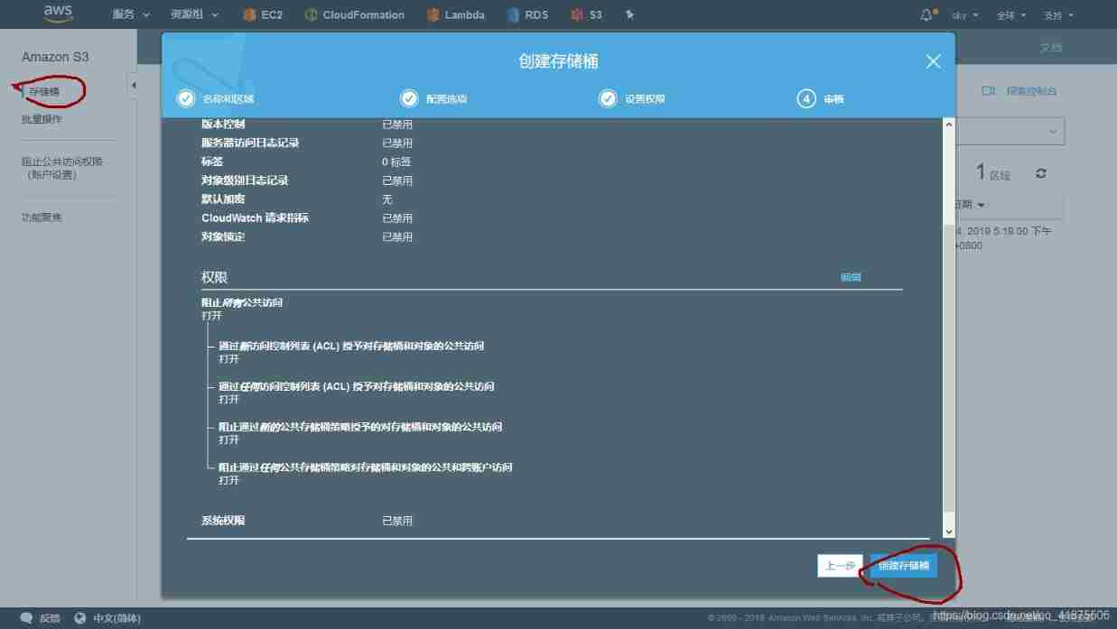Viewport: 1117px width, 629px height.
Task: Click the pushpin icon in the top bar
Action: (x=629, y=14)
